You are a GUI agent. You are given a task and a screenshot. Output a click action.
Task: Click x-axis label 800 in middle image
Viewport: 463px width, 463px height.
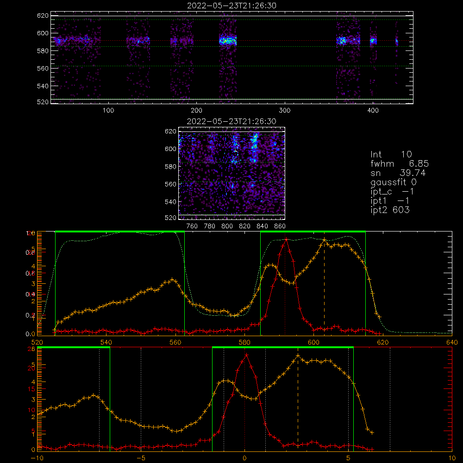(x=227, y=226)
